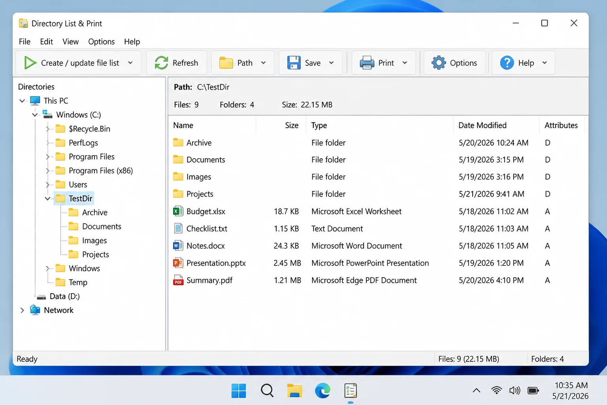Sort by the Size column header

click(292, 125)
